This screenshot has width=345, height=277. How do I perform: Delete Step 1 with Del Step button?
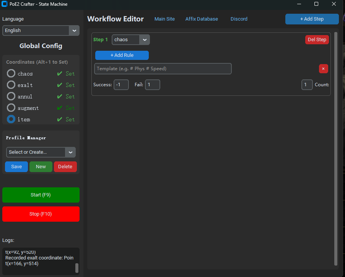tap(317, 40)
